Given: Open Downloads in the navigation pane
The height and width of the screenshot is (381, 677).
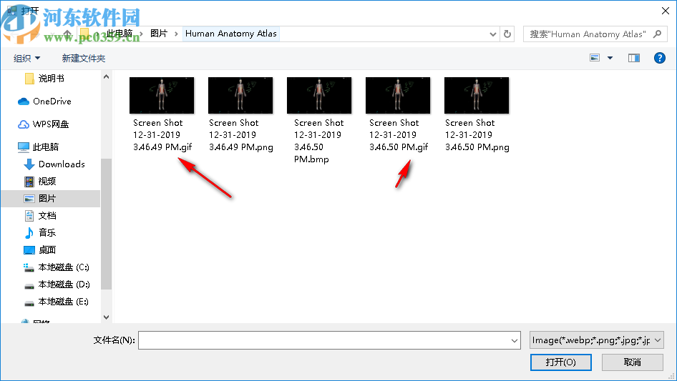Looking at the screenshot, I should pos(62,164).
